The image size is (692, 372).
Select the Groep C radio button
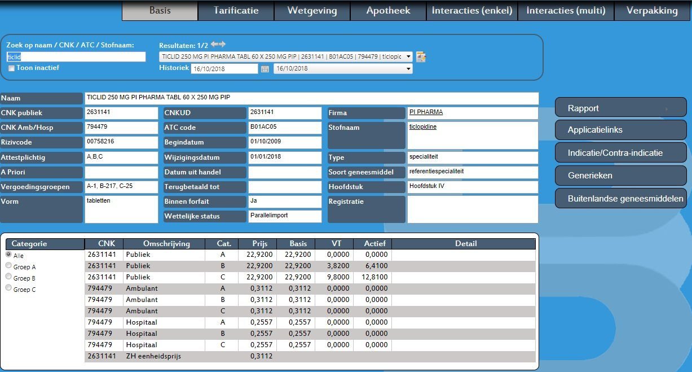pyautogui.click(x=8, y=288)
